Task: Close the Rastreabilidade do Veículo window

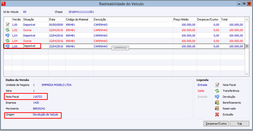Action: pos(249,4)
